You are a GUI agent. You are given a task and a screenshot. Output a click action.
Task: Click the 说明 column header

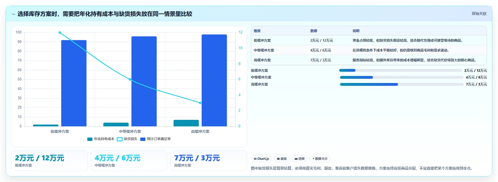[x=356, y=31]
